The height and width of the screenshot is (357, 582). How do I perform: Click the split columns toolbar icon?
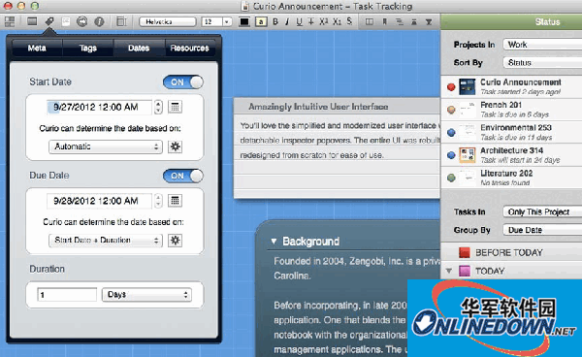(370, 22)
